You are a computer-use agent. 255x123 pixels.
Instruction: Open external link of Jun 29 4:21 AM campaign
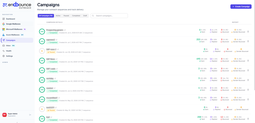pyautogui.click(x=58, y=49)
